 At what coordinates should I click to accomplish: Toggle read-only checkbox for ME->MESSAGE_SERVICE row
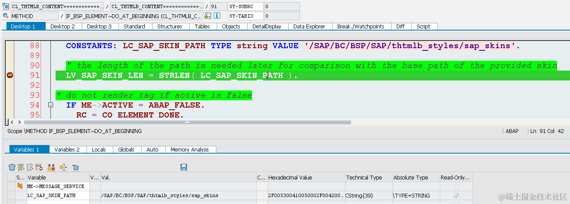(456, 187)
